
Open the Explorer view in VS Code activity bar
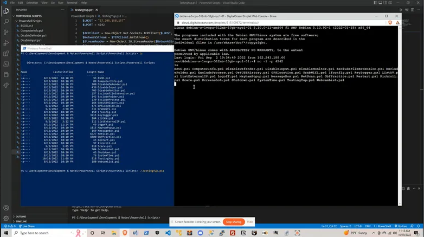click(x=6, y=11)
